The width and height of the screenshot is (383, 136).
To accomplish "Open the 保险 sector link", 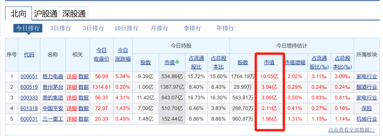I will (367, 108).
